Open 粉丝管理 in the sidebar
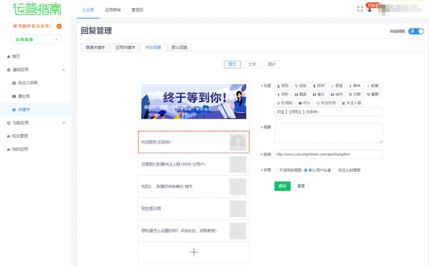Screen dimensions: 429x266 point(20,136)
